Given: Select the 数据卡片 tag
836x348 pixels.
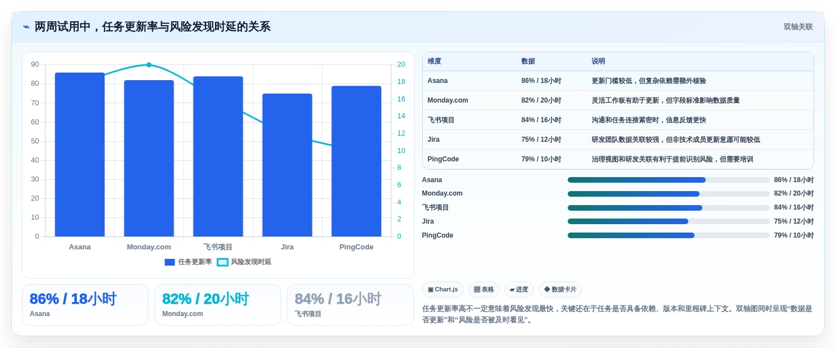Looking at the screenshot, I should pyautogui.click(x=560, y=290).
